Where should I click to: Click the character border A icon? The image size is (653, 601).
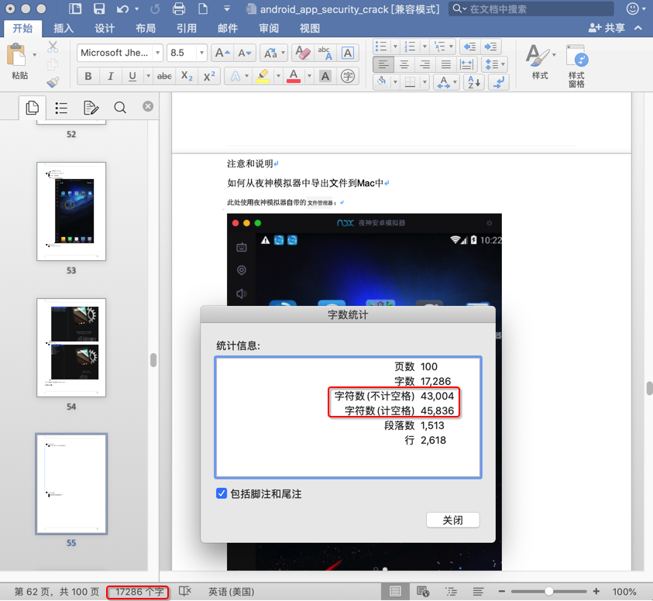[348, 53]
